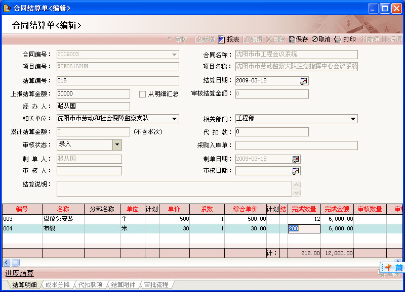Image resolution: width=405 pixels, height=292 pixels.
Task: Click the 进度结算 link
Action: 19,273
